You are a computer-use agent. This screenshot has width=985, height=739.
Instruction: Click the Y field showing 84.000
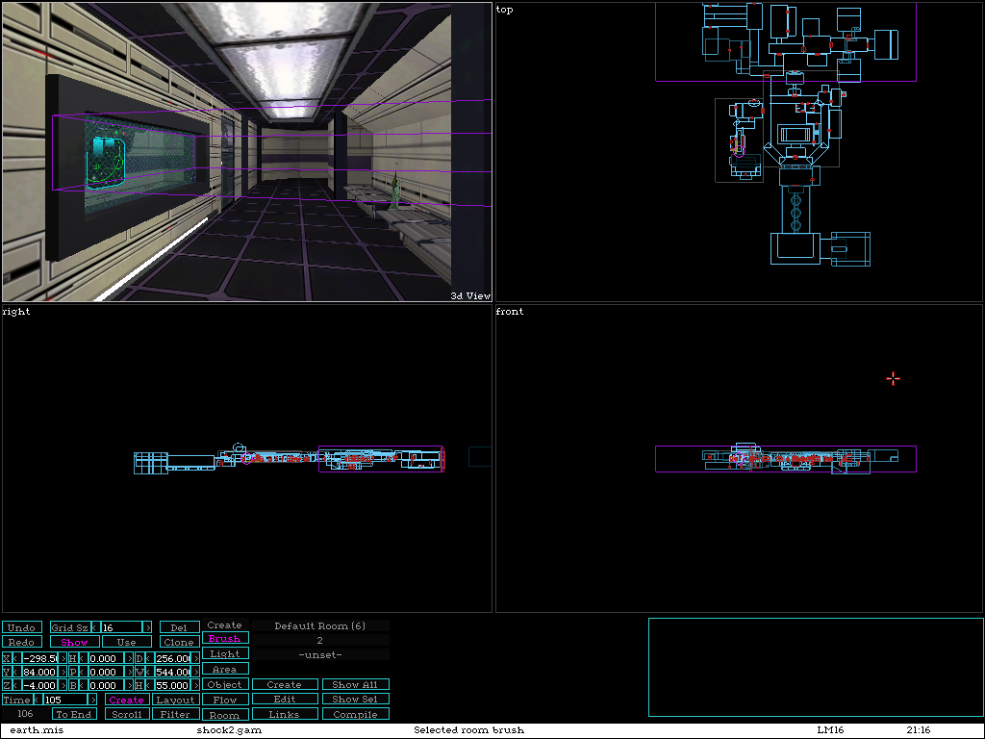tap(40, 672)
